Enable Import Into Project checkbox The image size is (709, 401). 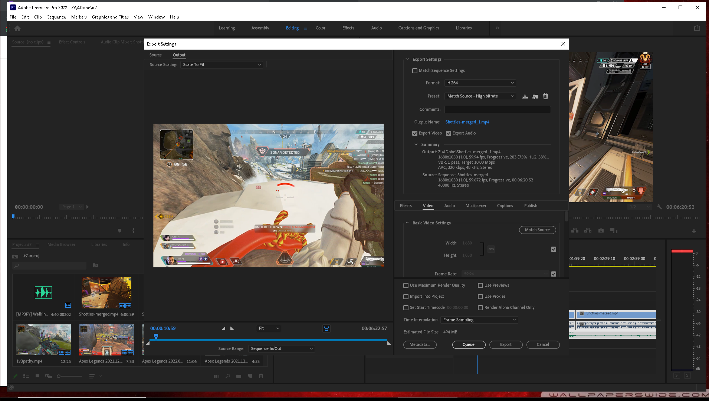pos(406,297)
